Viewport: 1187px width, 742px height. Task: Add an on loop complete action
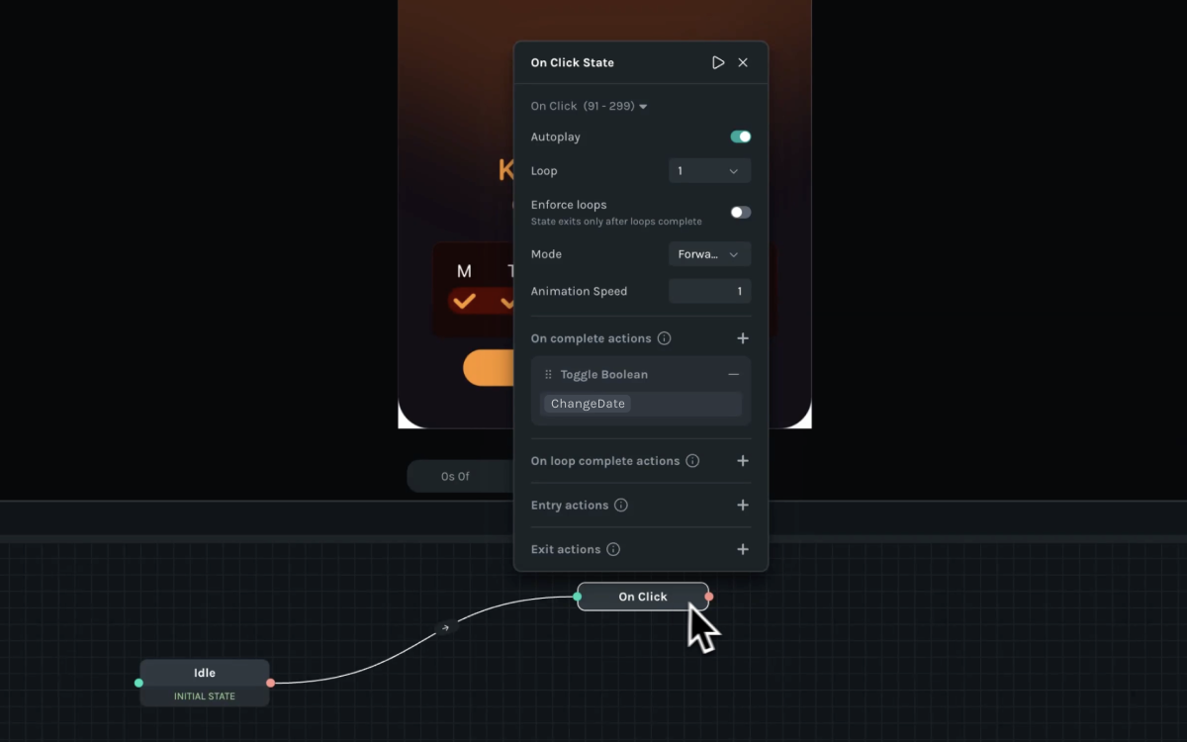pos(743,461)
